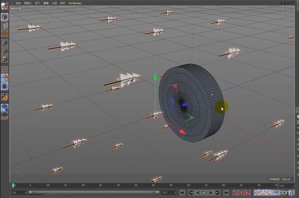This screenshot has width=299, height=198.
Task: Open the 选项 options menu
Action: (46, 3)
